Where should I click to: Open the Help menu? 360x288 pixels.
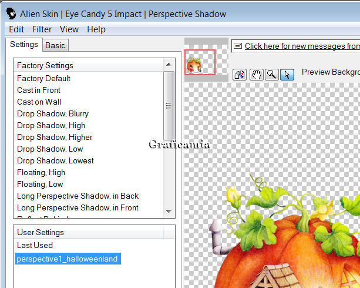pos(96,29)
